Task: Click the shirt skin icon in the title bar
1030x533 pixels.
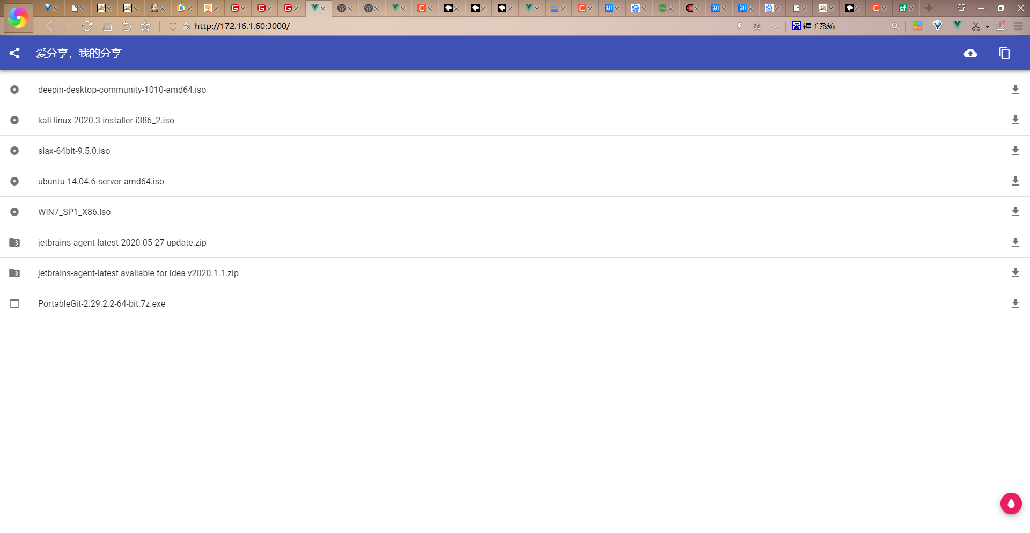Action: pyautogui.click(x=961, y=8)
